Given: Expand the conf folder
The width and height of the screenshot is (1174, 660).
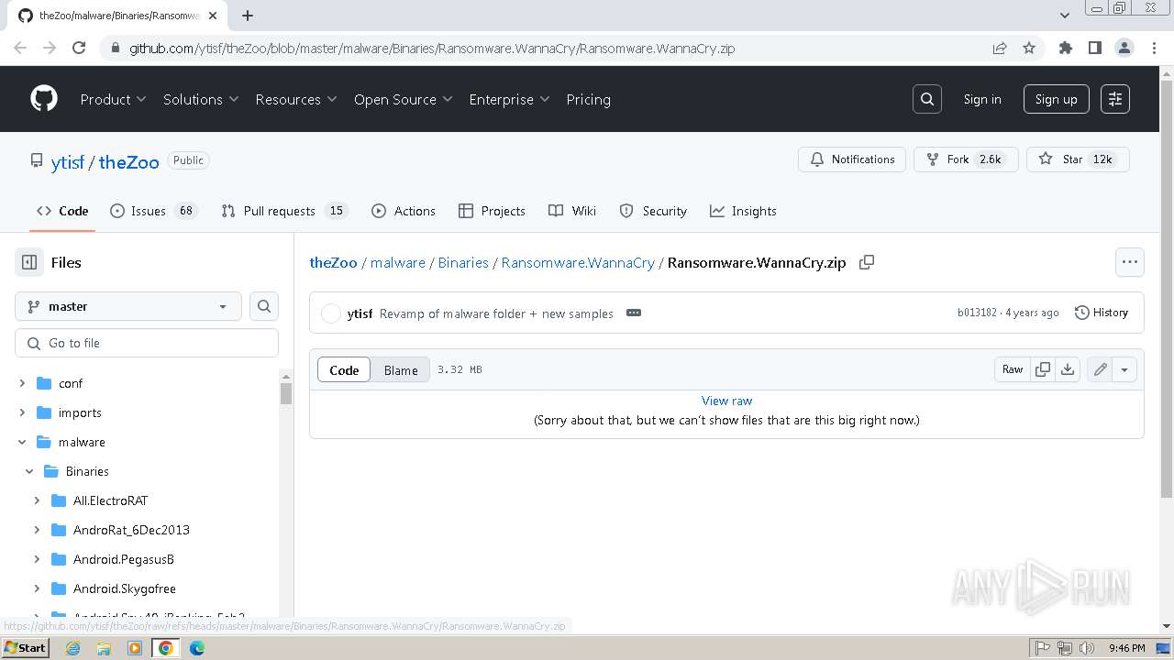Looking at the screenshot, I should click(22, 383).
